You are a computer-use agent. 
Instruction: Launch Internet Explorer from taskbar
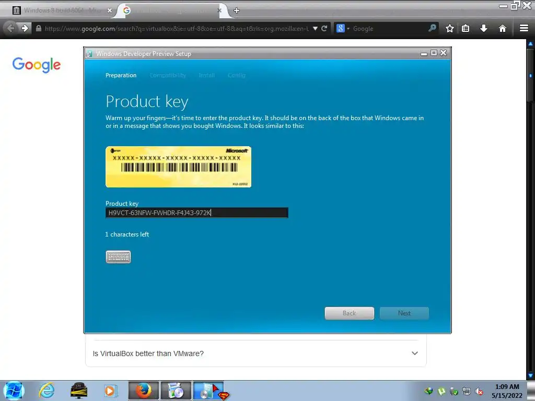pos(46,391)
